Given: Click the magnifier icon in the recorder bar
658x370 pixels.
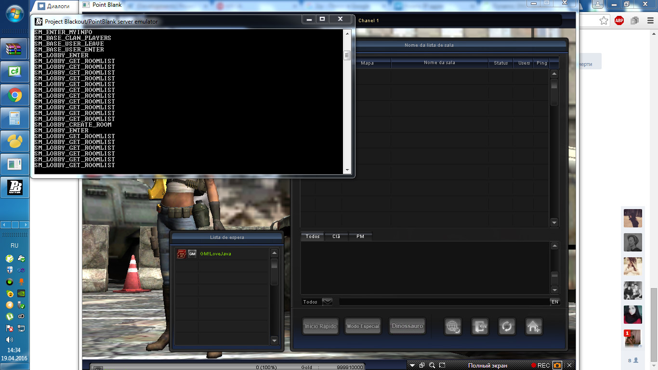Looking at the screenshot, I should coord(432,366).
